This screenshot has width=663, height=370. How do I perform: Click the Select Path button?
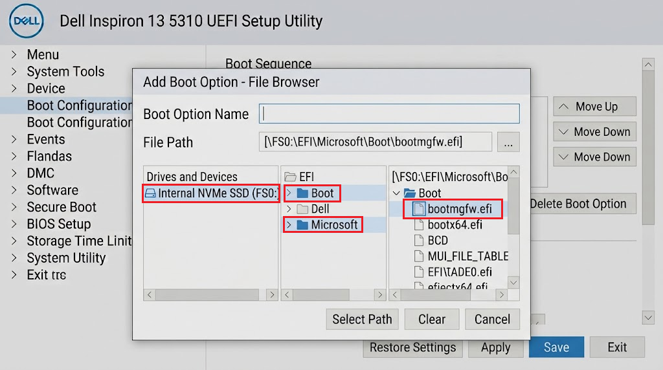[x=362, y=320]
